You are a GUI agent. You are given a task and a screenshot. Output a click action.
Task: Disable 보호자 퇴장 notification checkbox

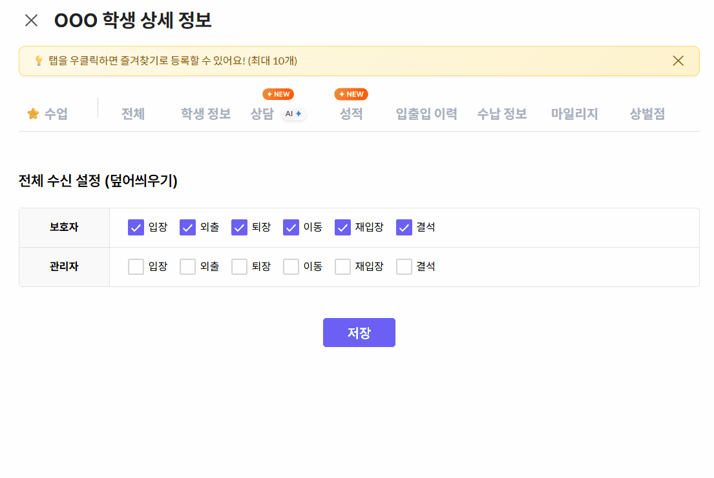click(239, 228)
